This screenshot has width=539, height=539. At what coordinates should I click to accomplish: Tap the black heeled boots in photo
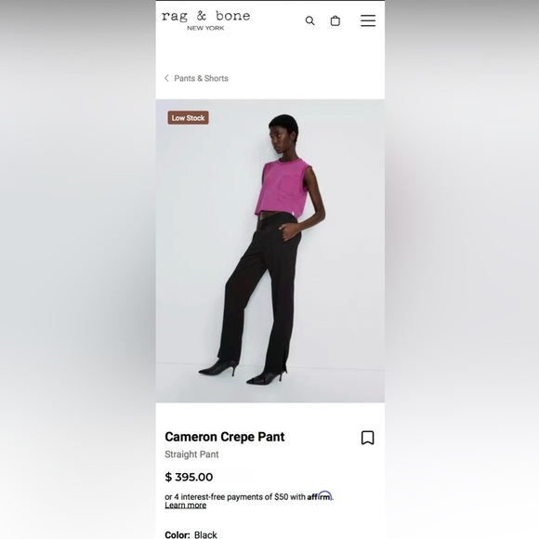(244, 373)
